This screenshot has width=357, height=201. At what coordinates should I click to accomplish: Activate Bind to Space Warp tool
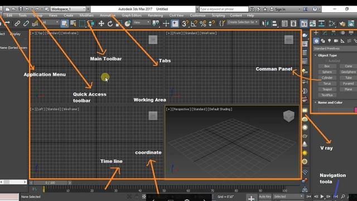click(x=35, y=23)
